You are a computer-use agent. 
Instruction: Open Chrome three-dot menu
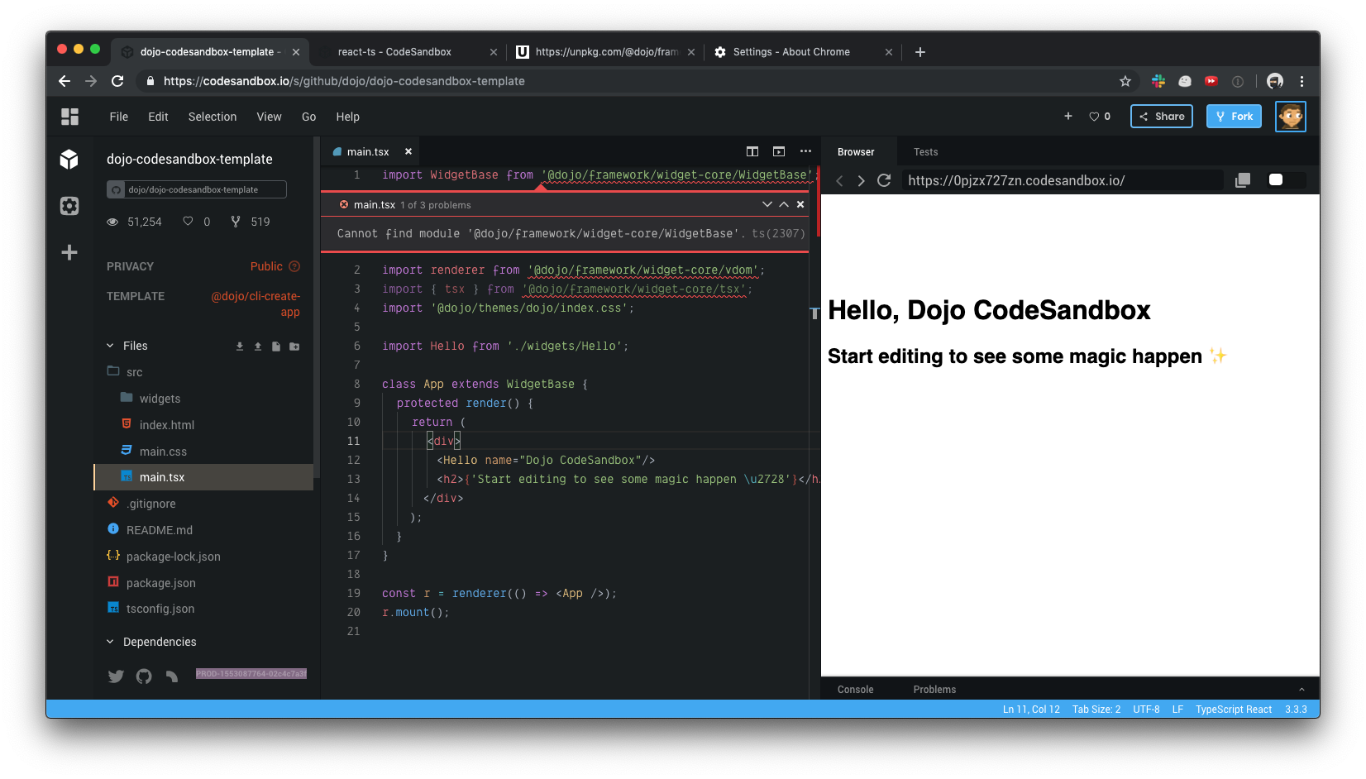pyautogui.click(x=1302, y=81)
